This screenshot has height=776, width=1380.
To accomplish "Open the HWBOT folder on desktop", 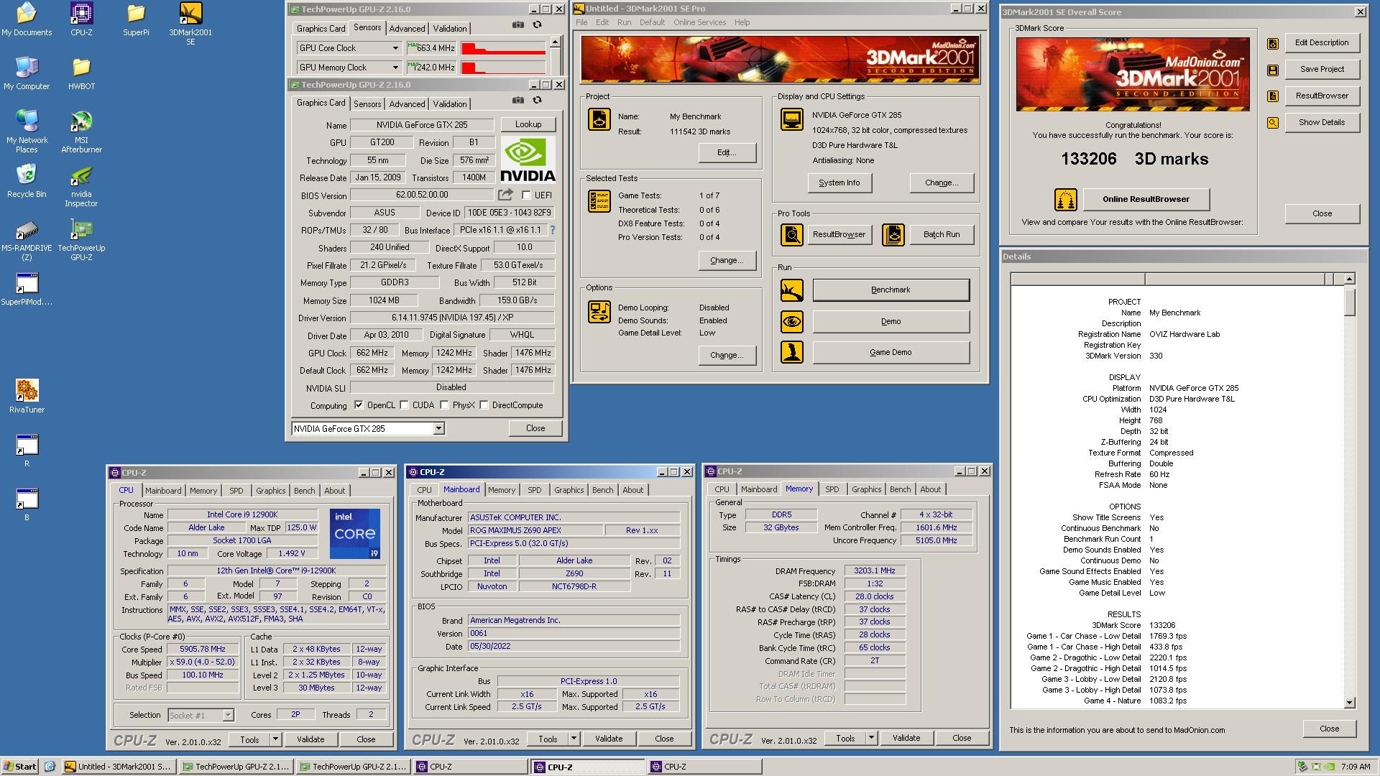I will pyautogui.click(x=81, y=73).
